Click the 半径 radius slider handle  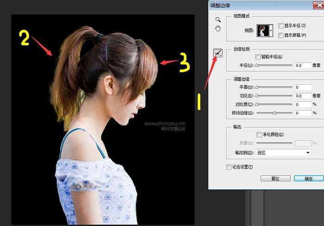(x=257, y=66)
